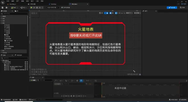Screen dimensions: 188x102
Task: Add a new animation with +动画 button
Action: click(33, 80)
